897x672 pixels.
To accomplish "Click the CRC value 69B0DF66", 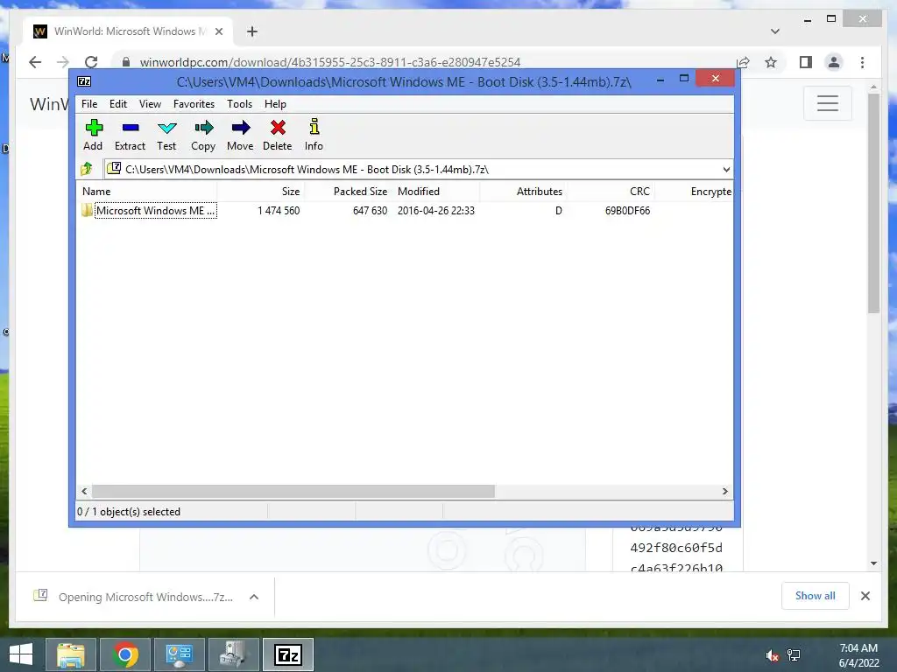I will 627,210.
